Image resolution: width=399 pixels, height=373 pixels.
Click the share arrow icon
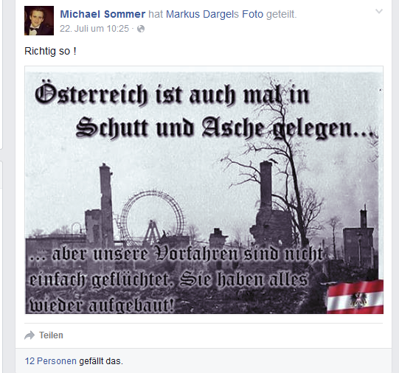(30, 335)
